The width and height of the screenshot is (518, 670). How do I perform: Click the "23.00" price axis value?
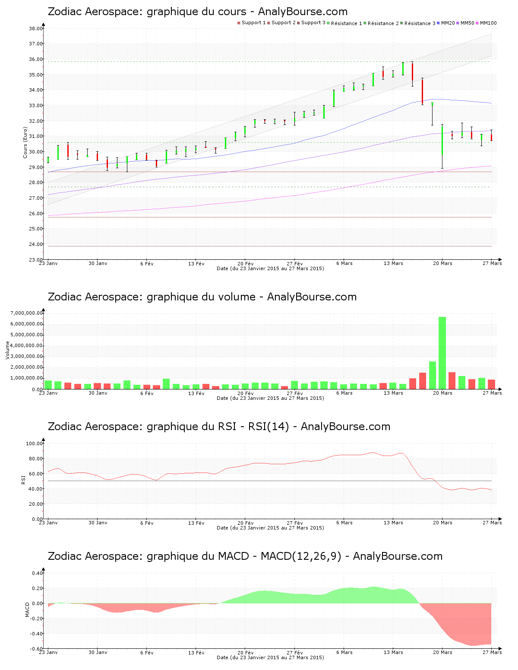(36, 260)
